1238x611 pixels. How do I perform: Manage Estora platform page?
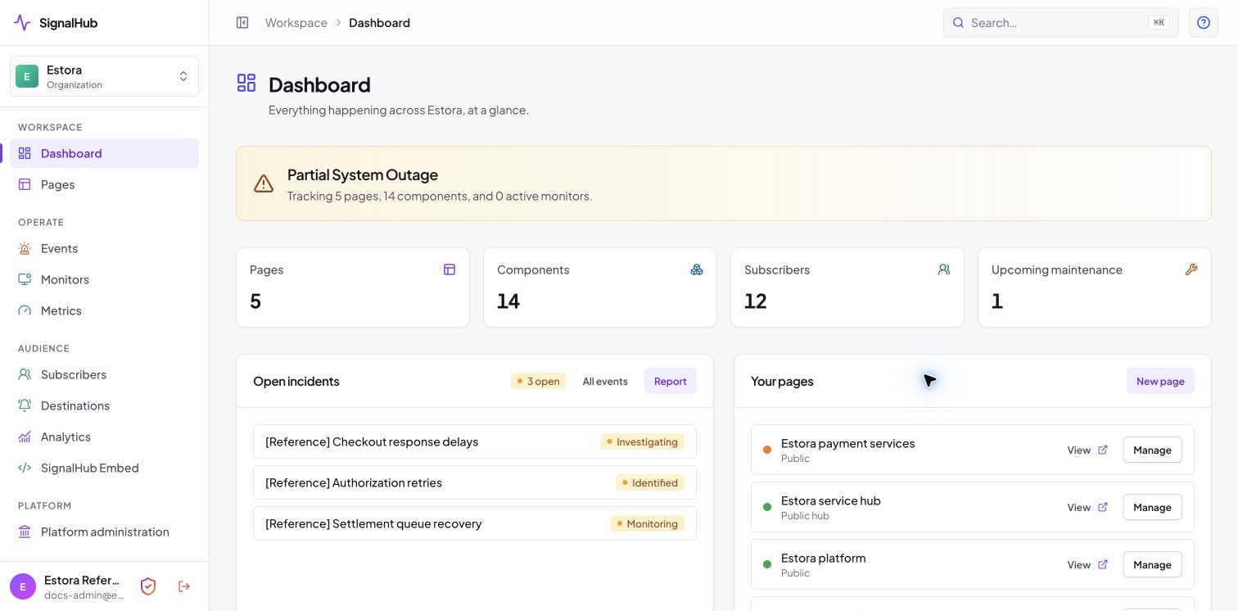pos(1152,564)
